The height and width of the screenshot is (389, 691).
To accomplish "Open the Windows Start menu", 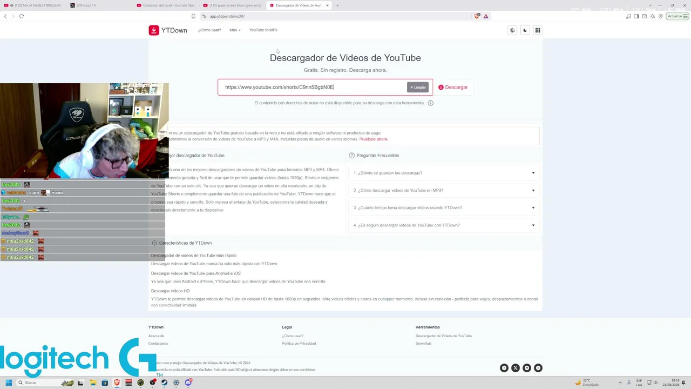I will point(9,383).
